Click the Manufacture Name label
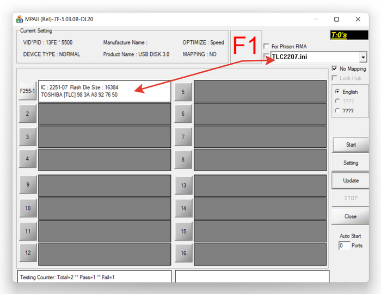 point(125,42)
